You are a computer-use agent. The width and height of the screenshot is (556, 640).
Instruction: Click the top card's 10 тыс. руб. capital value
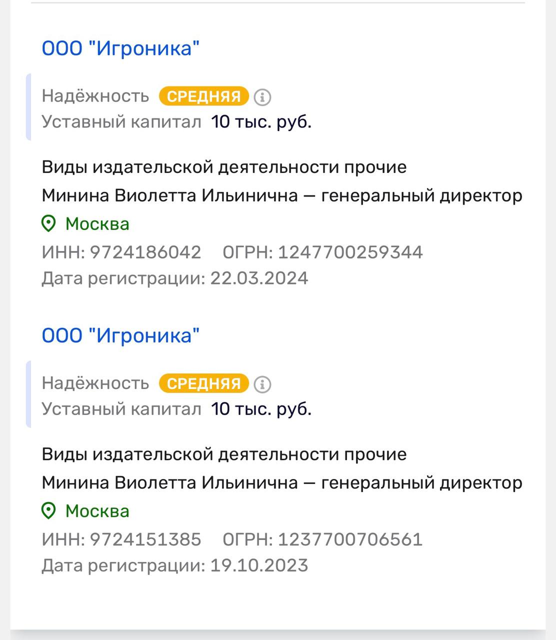[261, 122]
